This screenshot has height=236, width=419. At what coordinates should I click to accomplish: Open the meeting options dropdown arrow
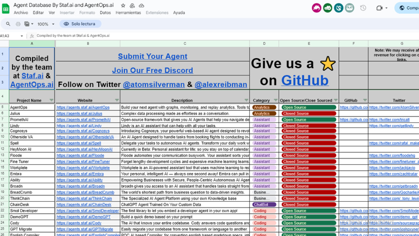386,8
